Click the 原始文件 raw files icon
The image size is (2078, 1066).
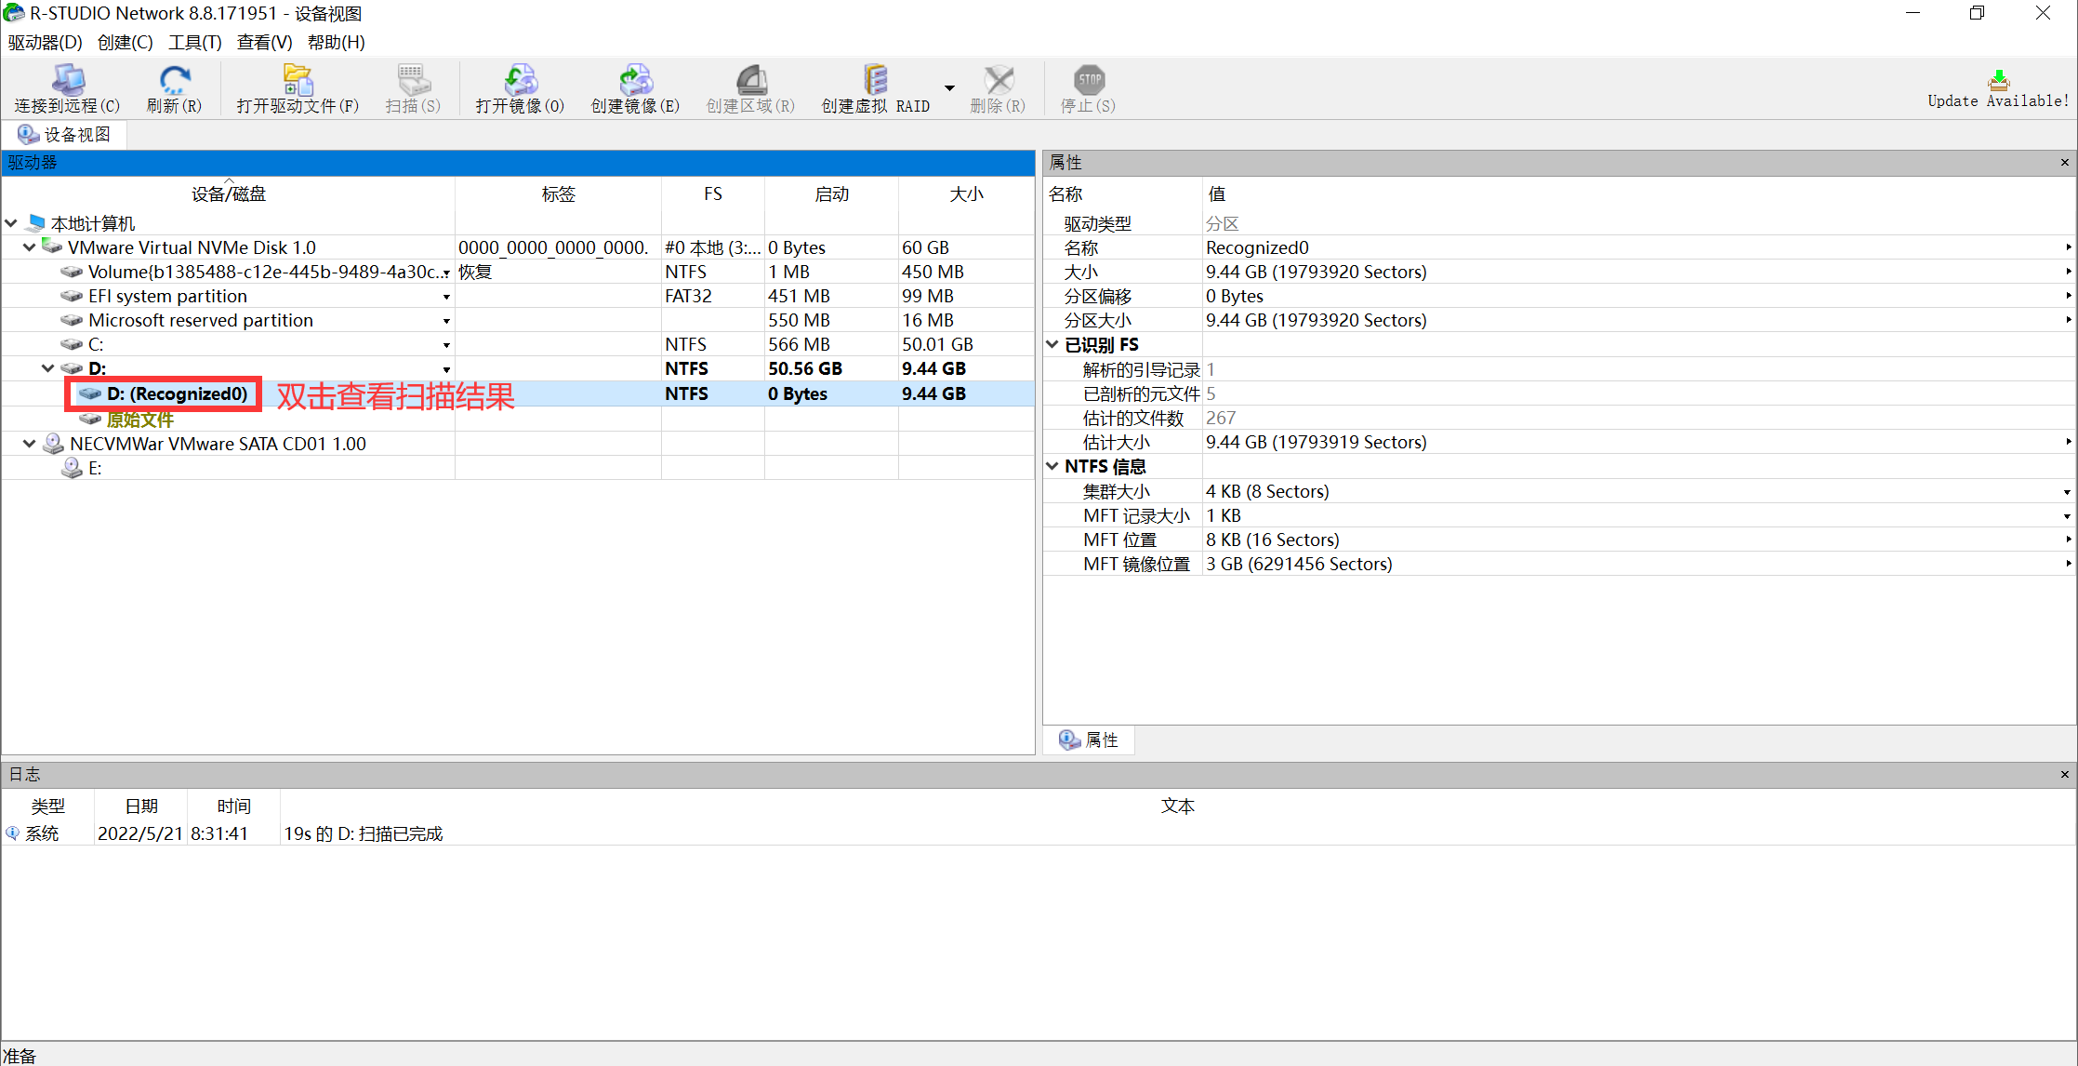pyautogui.click(x=90, y=420)
